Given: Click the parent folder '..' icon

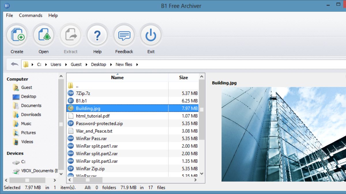Looking at the screenshot, I should (71, 86).
